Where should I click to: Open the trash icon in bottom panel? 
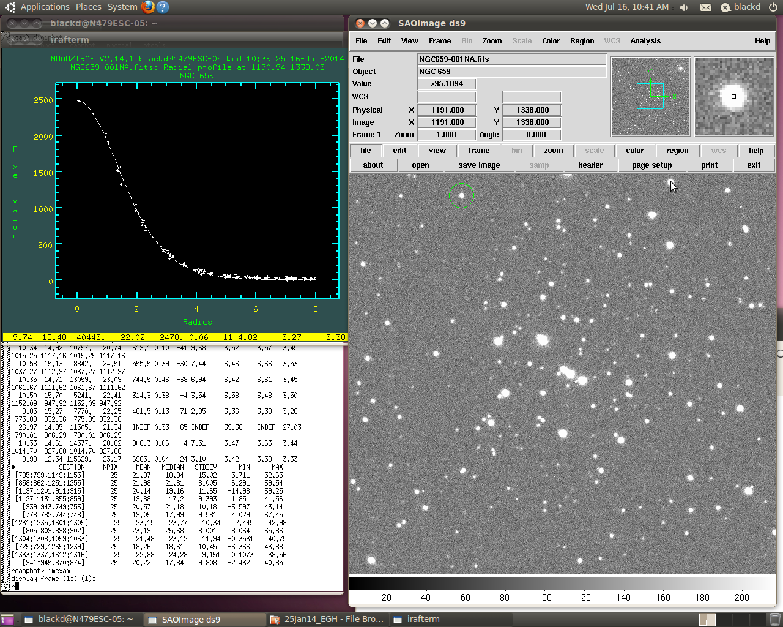[x=774, y=619]
